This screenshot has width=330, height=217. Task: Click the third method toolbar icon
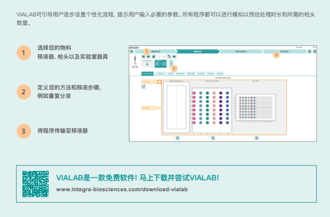[154, 57]
